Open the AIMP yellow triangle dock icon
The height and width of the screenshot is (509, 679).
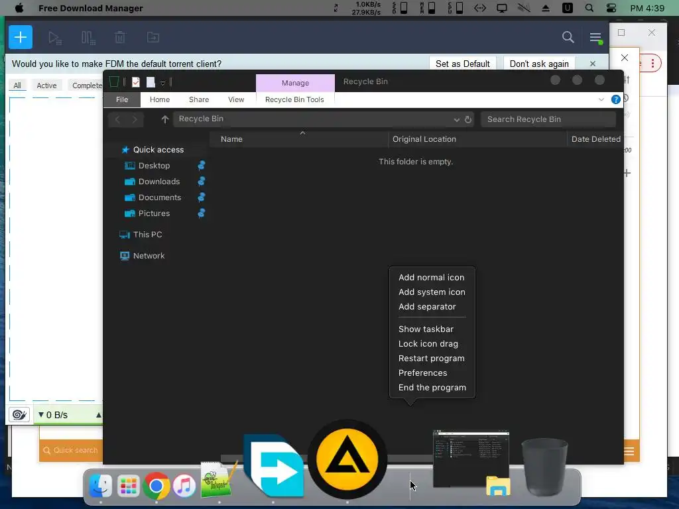tap(347, 459)
